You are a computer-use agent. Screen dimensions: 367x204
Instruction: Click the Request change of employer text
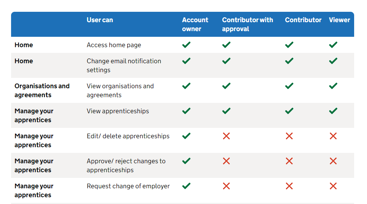pos(128,186)
